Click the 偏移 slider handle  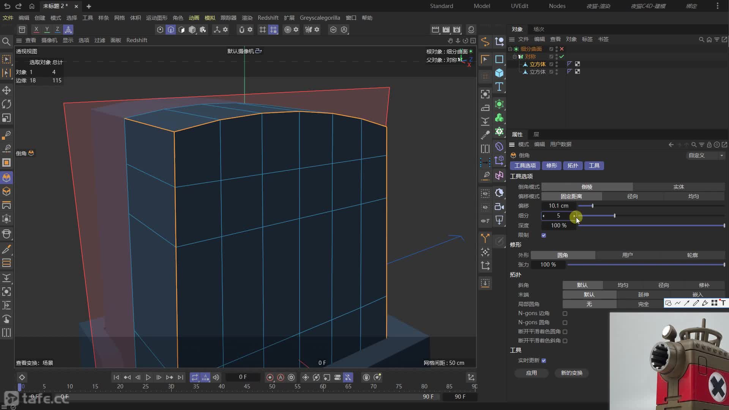click(x=592, y=206)
